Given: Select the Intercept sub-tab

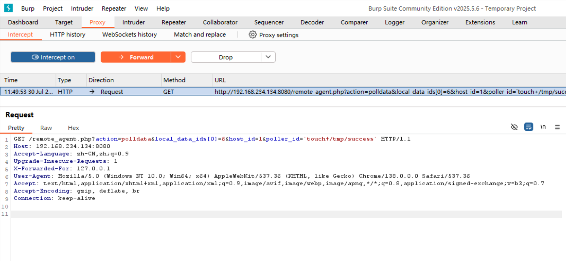Looking at the screenshot, I should click(20, 34).
